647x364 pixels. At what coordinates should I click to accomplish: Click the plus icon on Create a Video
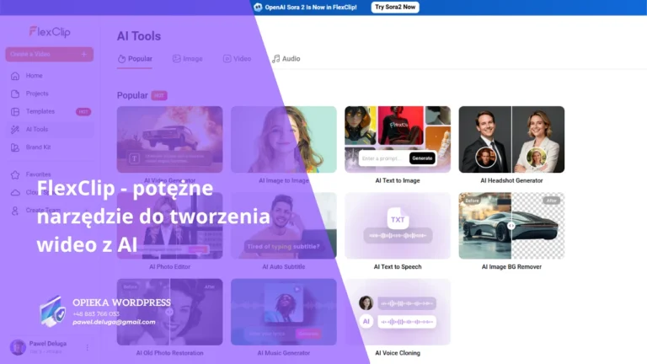[83, 54]
